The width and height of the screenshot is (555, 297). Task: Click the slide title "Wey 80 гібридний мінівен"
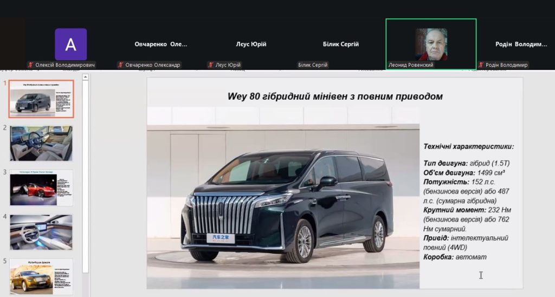coord(334,96)
